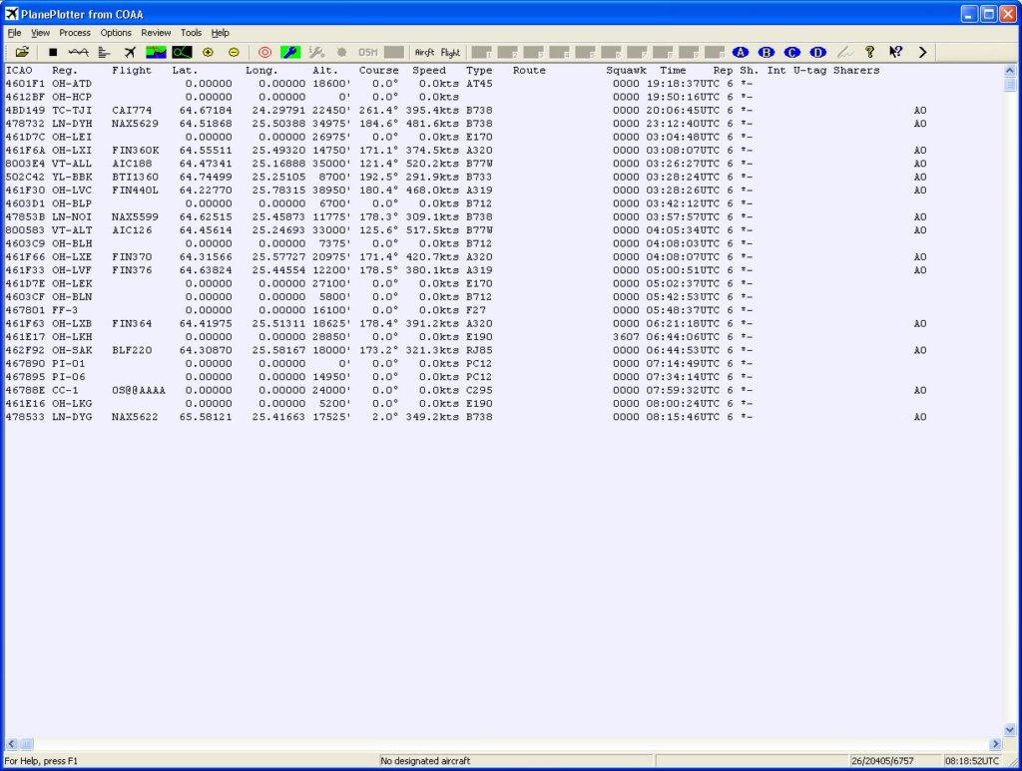
Task: Switch to the signal waveform view
Action: tap(78, 52)
